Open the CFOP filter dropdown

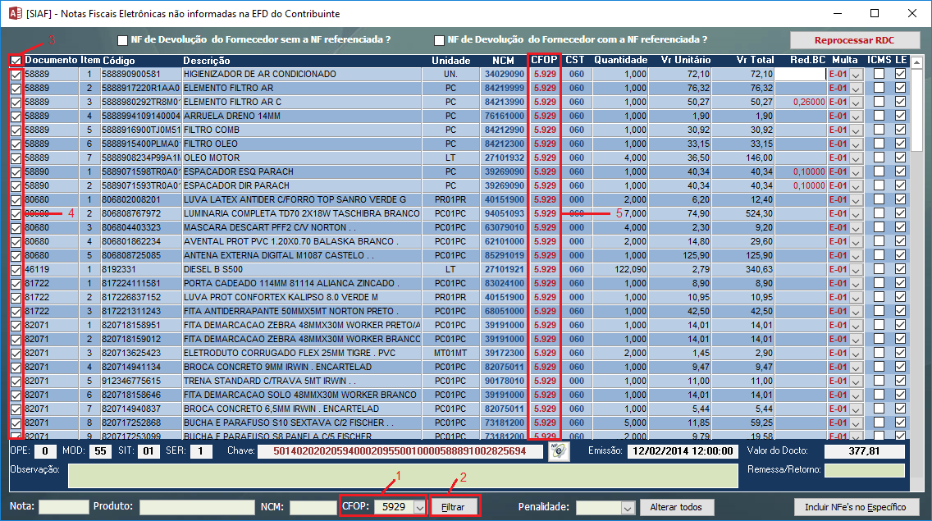[419, 507]
